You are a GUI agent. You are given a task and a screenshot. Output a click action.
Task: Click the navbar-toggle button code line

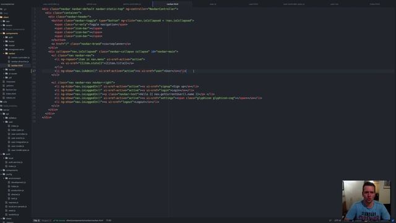point(123,20)
